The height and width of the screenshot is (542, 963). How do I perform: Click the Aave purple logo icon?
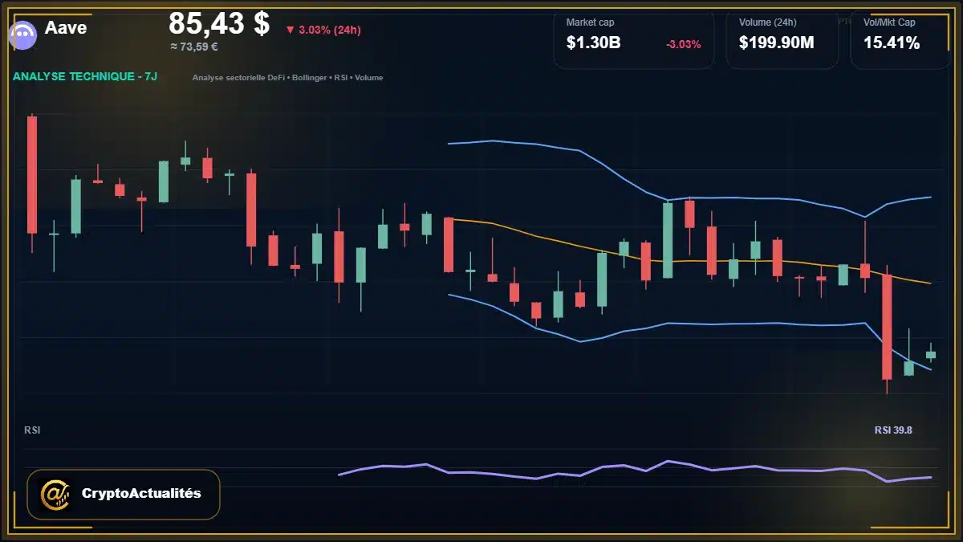[x=22, y=34]
